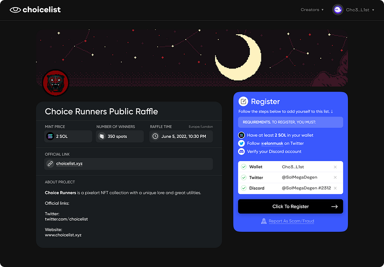Click the ghost wallet avatar icon

[338, 10]
